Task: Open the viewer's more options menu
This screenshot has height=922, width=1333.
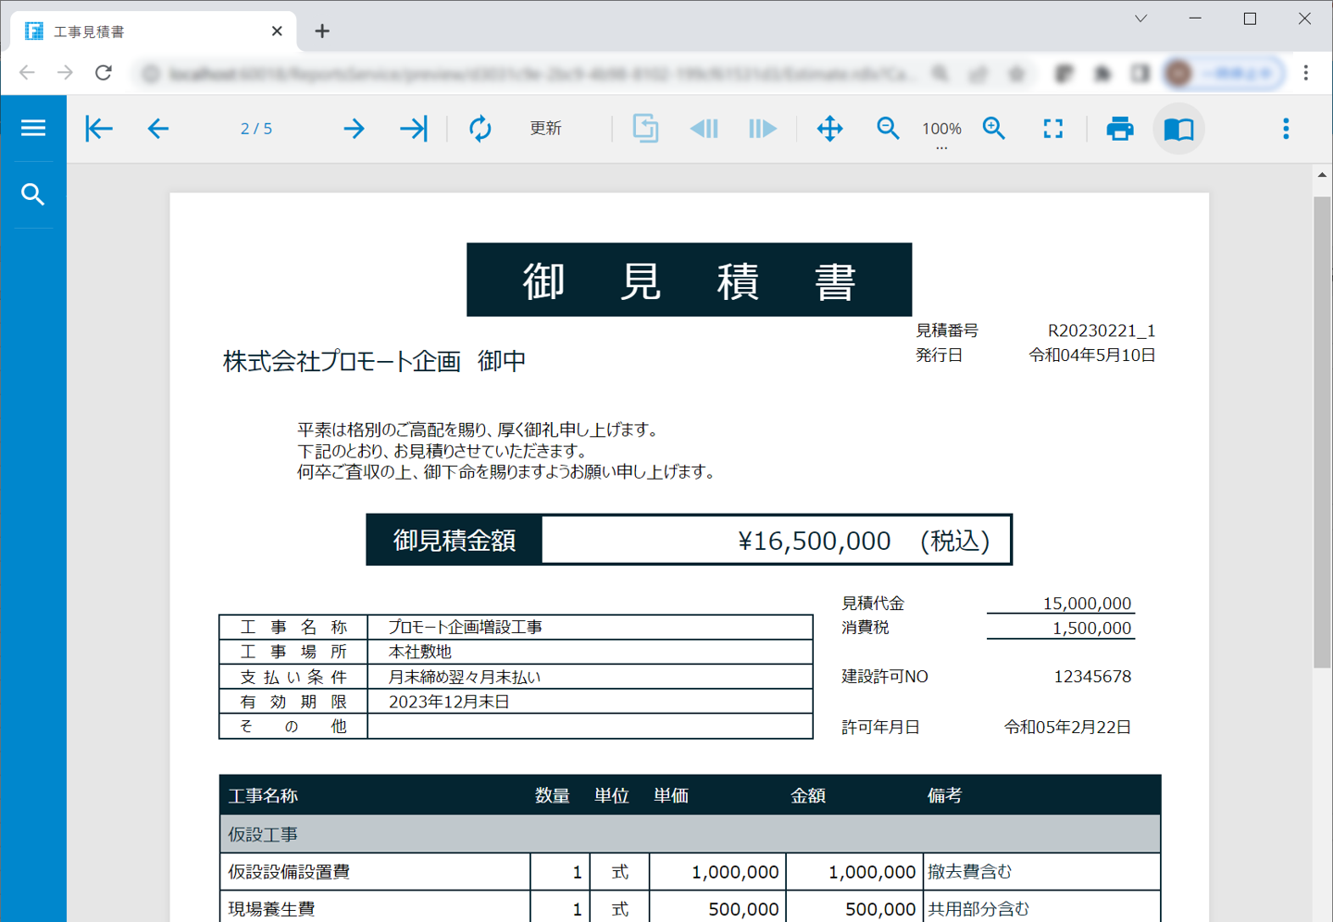Action: click(x=1286, y=129)
